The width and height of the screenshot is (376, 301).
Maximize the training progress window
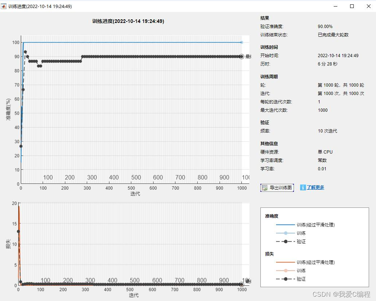pyautogui.click(x=352, y=6)
